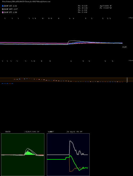Viewport: 133px width, 176px height.
Task: Click the 'DOW ST: 1.81' legend label
Action: pos(10,6)
